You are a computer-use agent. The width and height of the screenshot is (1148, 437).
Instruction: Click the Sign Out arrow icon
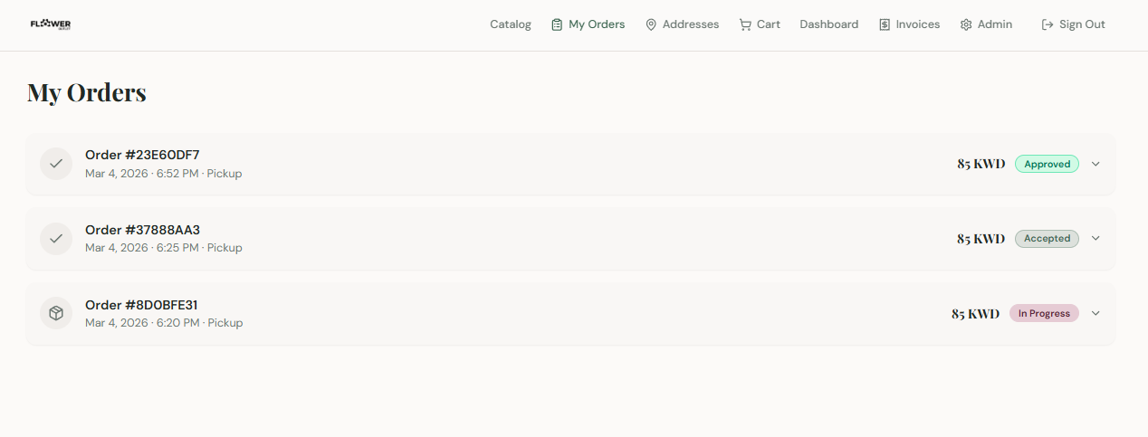(1048, 24)
